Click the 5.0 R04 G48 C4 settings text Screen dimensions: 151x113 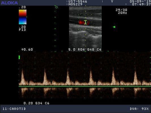click(x=85, y=49)
